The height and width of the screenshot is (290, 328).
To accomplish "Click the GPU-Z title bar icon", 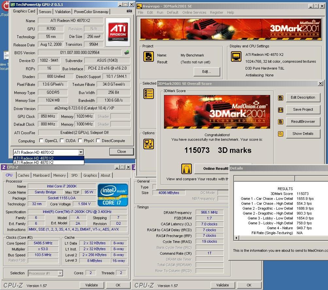I will pyautogui.click(x=13, y=4).
